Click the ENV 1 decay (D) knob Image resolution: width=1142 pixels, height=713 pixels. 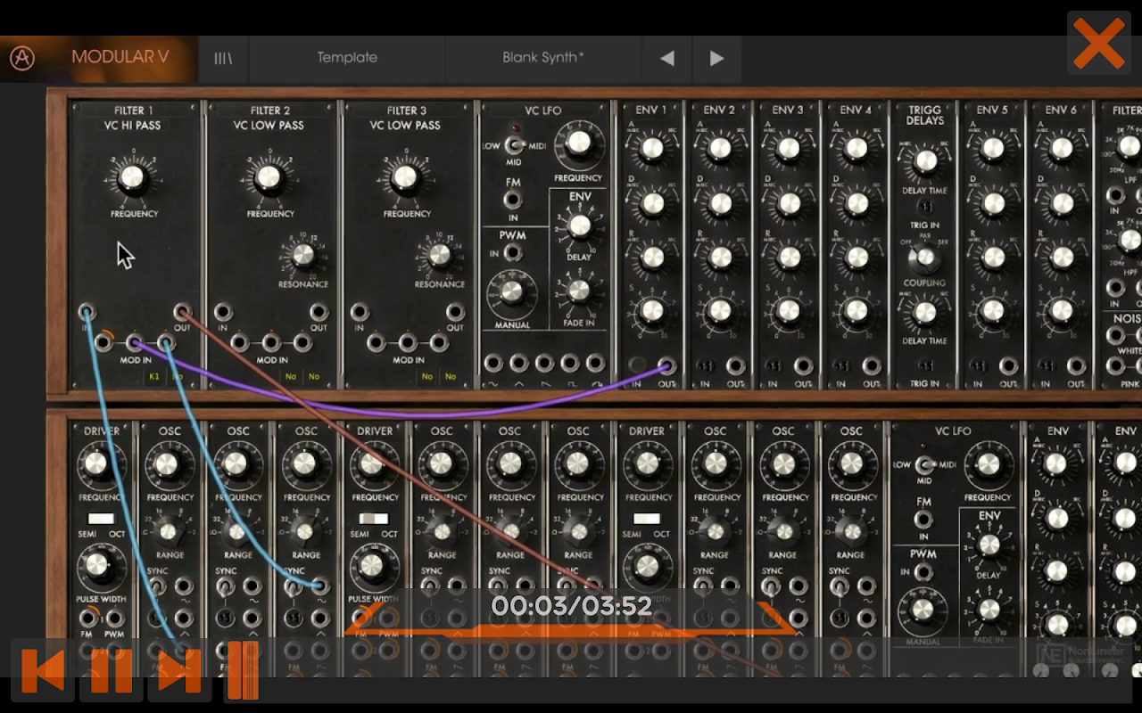[652, 203]
